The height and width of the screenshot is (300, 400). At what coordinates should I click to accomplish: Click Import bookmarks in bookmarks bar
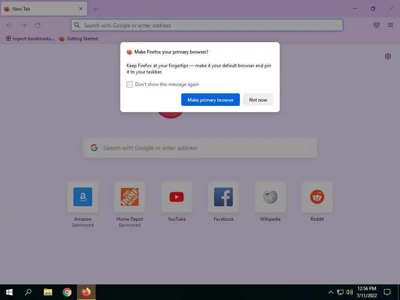[30, 39]
